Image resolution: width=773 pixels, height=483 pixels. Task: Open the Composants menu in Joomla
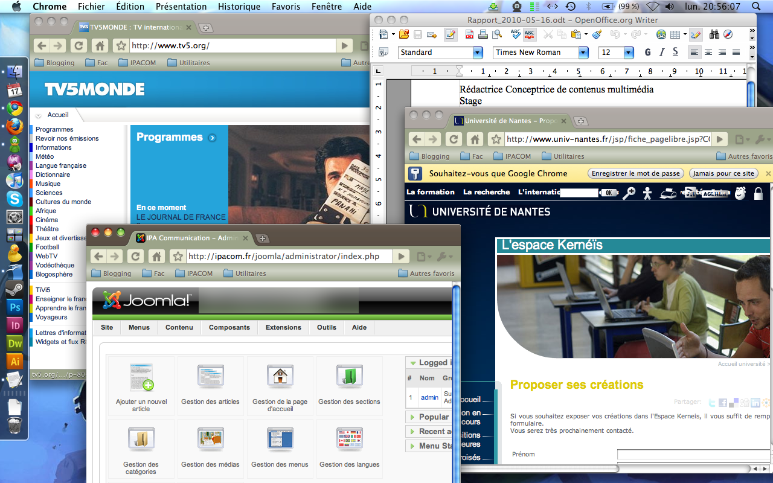229,327
